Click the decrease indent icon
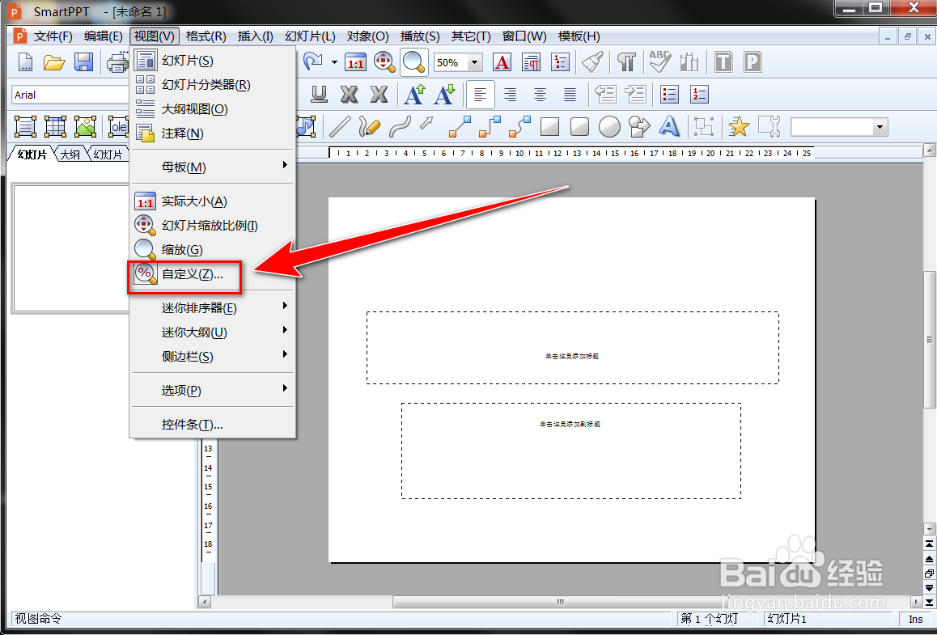Image resolution: width=937 pixels, height=635 pixels. click(x=605, y=95)
